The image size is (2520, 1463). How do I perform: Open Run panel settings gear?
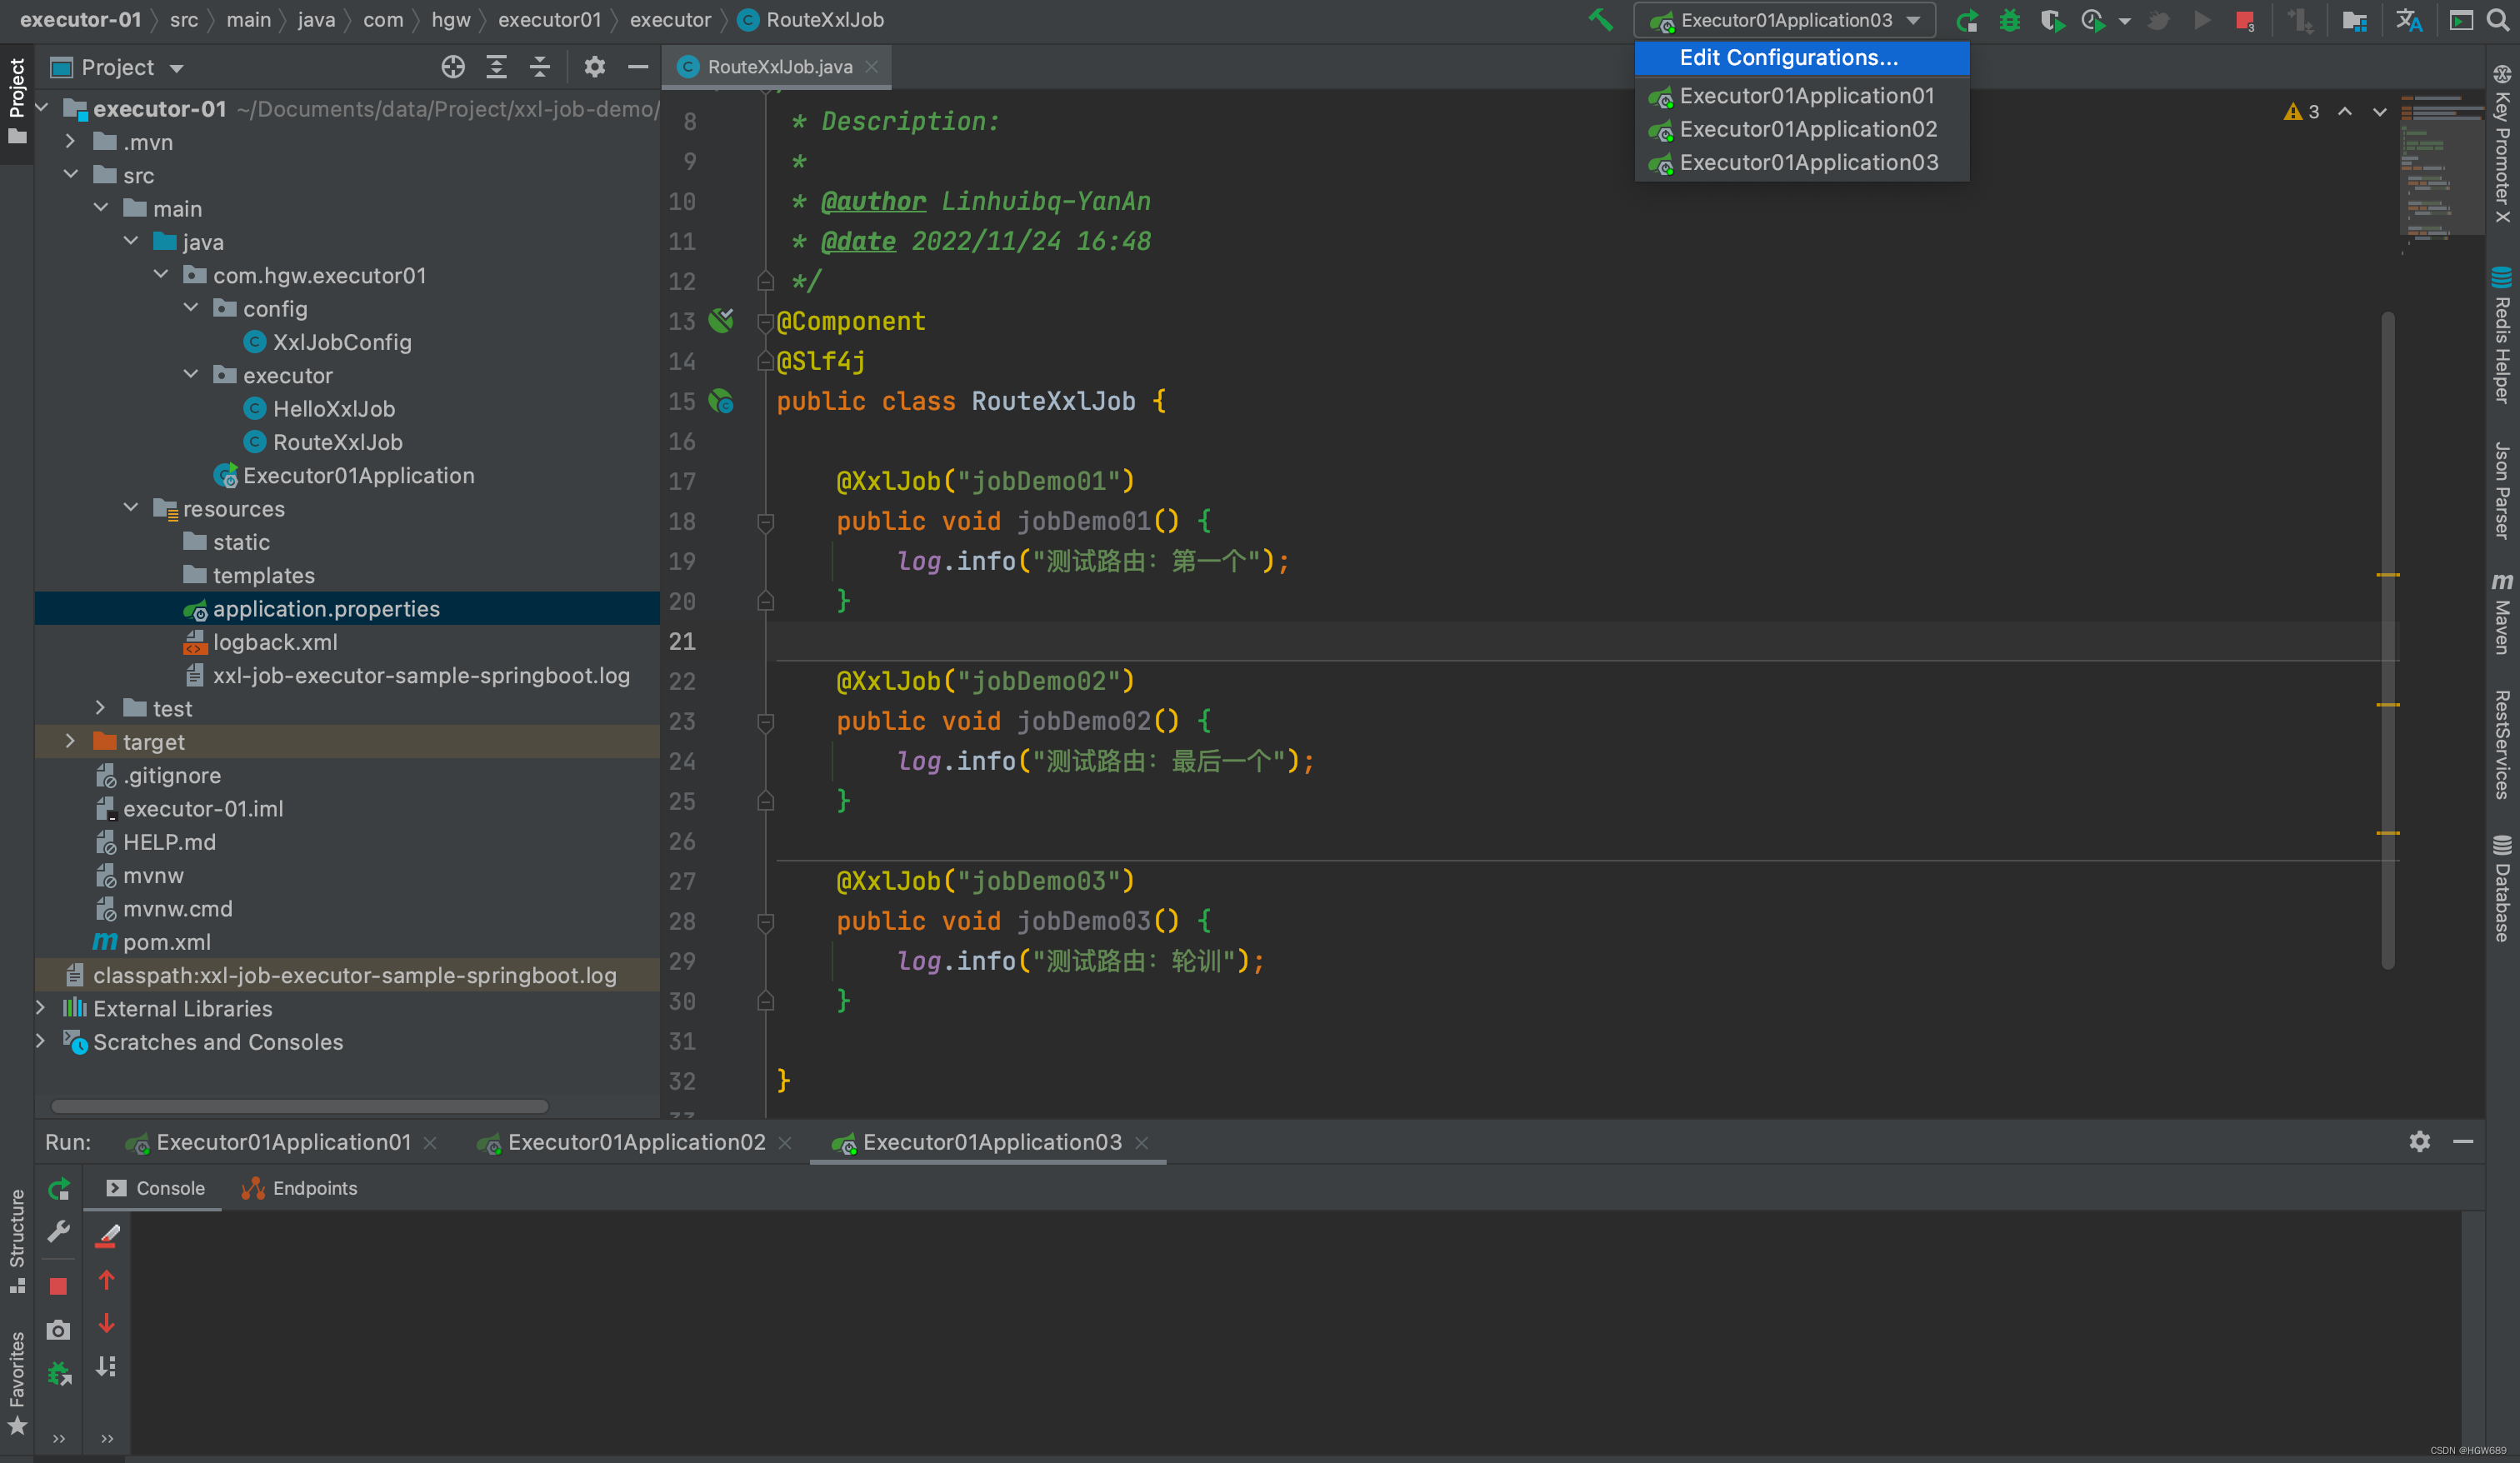pyautogui.click(x=2419, y=1141)
